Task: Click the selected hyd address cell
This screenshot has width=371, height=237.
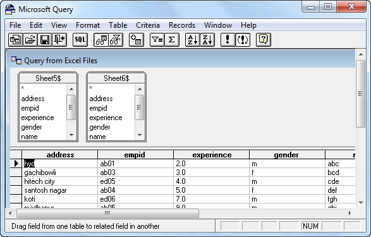Action: (60, 164)
